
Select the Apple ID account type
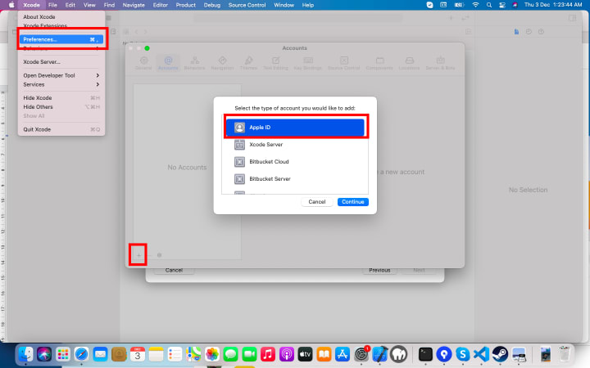pyautogui.click(x=295, y=128)
